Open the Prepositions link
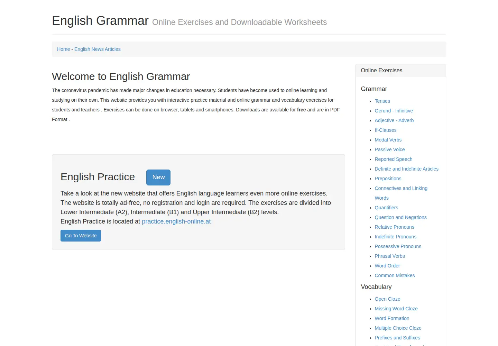The height and width of the screenshot is (346, 498). pyautogui.click(x=388, y=179)
